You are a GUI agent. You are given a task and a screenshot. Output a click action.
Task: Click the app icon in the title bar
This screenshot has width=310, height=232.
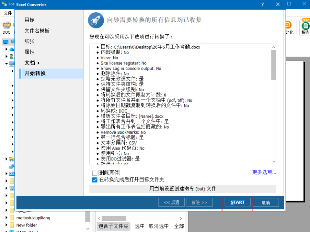pos(4,4)
